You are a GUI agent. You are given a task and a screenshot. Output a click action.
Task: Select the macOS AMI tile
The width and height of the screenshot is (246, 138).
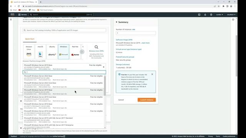(x=40, y=52)
